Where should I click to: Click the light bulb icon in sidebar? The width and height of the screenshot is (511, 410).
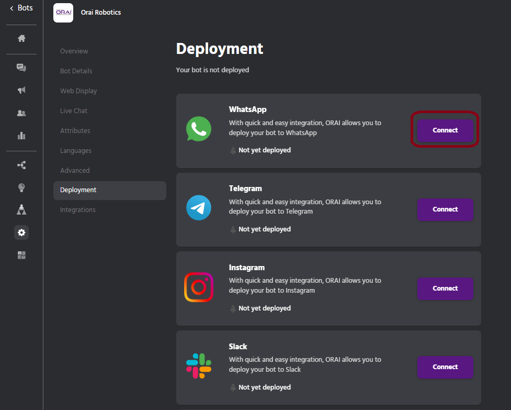pyautogui.click(x=21, y=188)
